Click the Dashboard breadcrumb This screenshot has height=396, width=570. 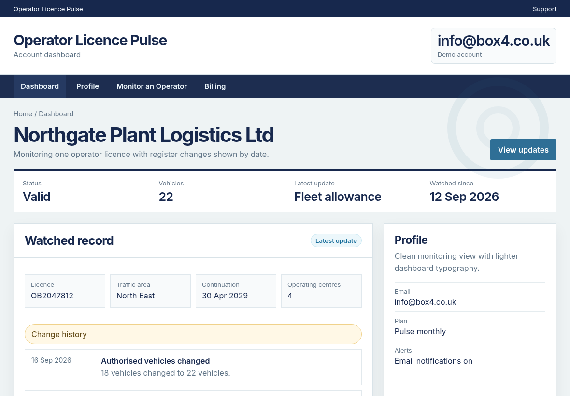click(56, 113)
